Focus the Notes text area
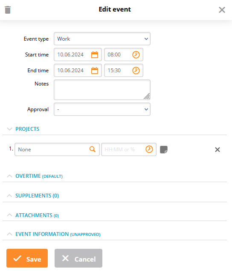 coord(102,90)
